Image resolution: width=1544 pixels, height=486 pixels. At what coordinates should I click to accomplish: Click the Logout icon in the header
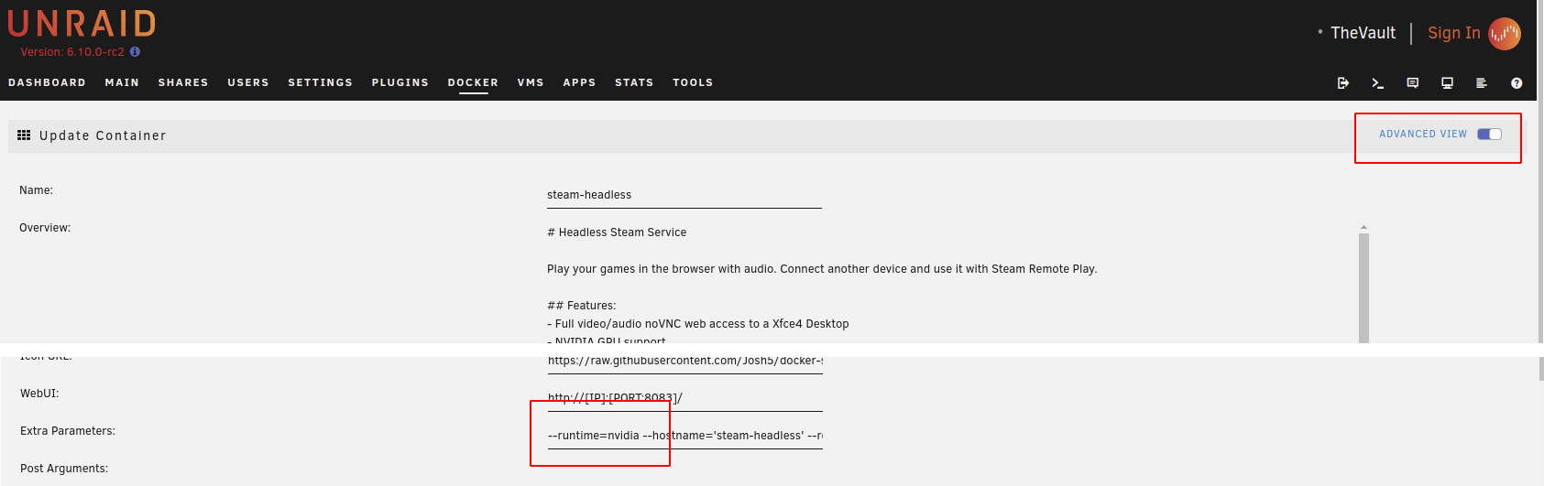click(x=1343, y=83)
